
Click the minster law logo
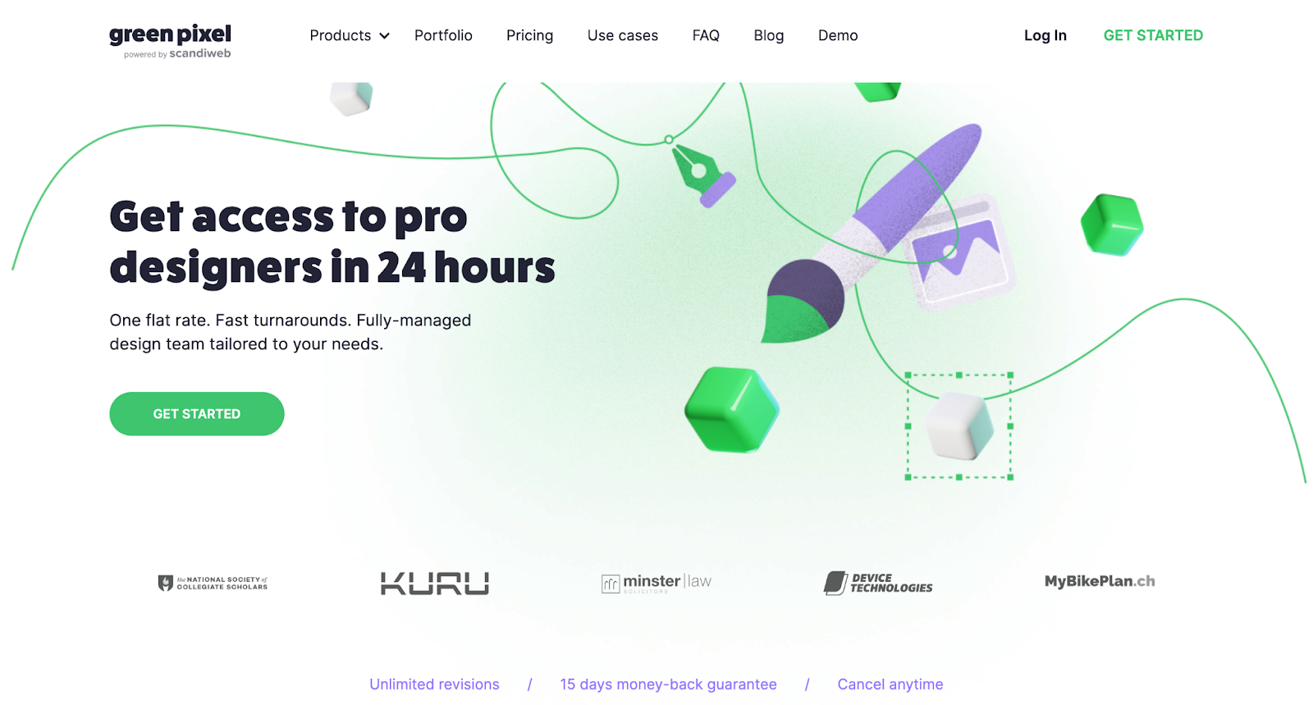(x=656, y=583)
